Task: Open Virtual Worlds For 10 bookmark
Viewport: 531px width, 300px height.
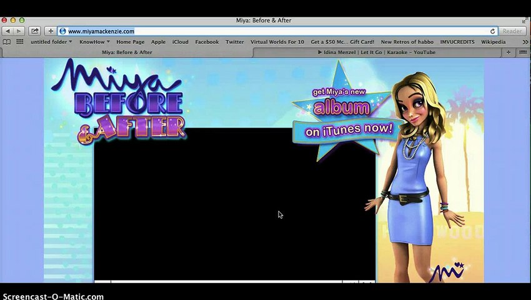Action: (x=277, y=42)
